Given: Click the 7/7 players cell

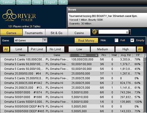Looking at the screenshot, I should click(102, 74).
